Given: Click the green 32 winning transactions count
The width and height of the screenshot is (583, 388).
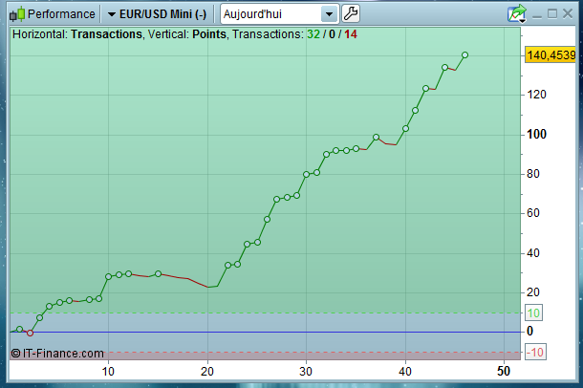Looking at the screenshot, I should coord(313,34).
